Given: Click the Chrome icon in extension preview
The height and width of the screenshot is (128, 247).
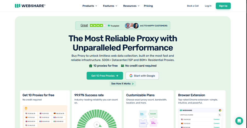Looking at the screenshot, I should [220, 110].
